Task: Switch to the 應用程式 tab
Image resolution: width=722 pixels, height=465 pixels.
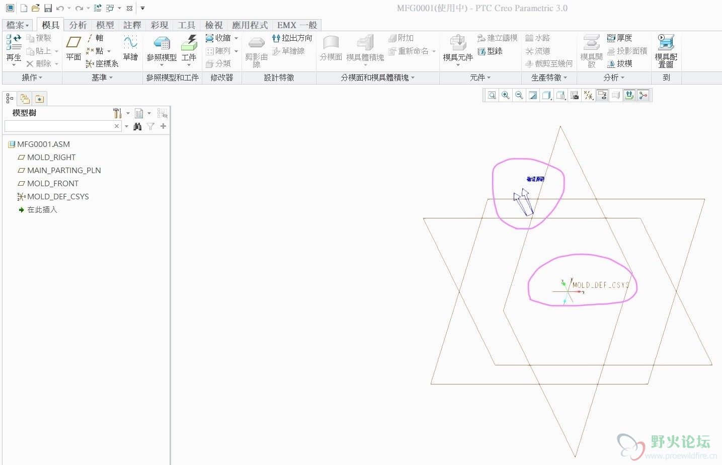Action: 250,25
